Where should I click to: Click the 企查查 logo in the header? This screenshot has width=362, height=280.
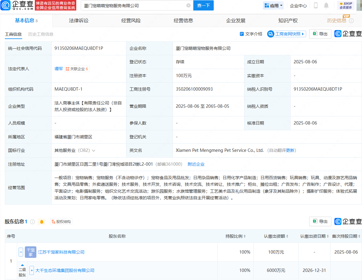pyautogui.click(x=17, y=5)
